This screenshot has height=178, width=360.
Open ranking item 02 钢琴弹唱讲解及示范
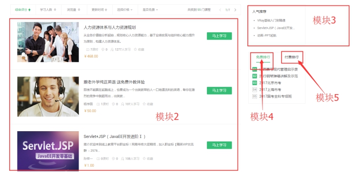(x=279, y=76)
